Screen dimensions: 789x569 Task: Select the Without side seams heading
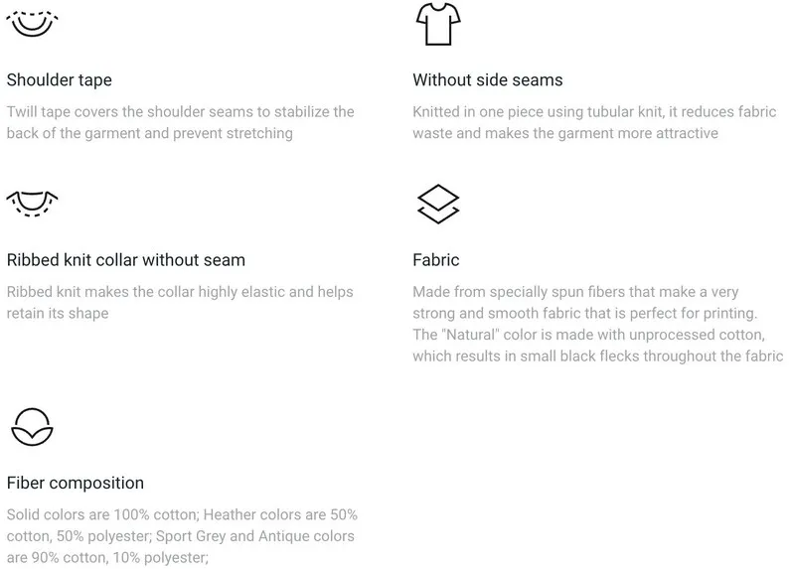tap(488, 79)
